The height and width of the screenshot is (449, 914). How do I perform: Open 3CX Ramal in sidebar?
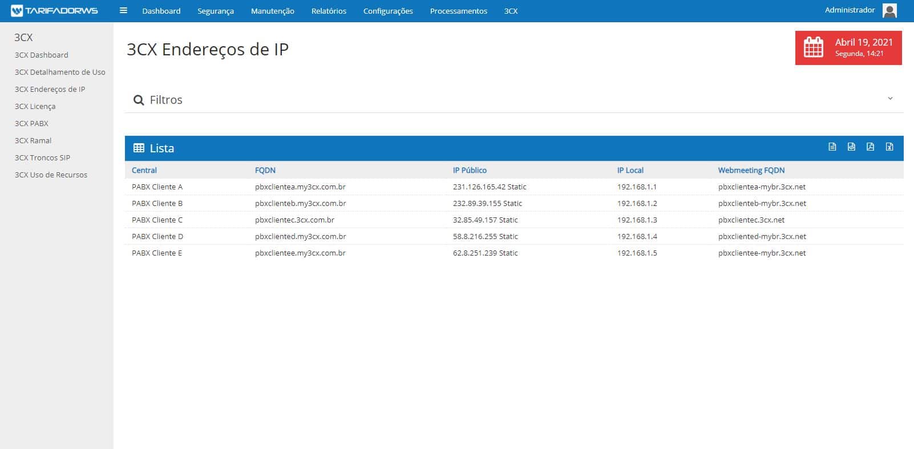tap(33, 140)
